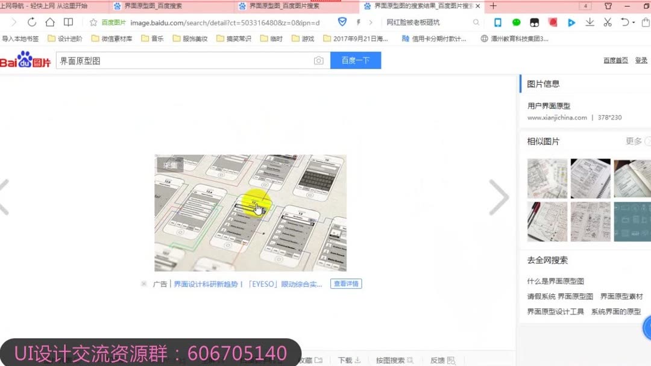Open the camera image-search icon in search box

[318, 60]
